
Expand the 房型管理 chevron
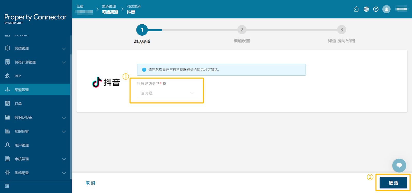64,48
